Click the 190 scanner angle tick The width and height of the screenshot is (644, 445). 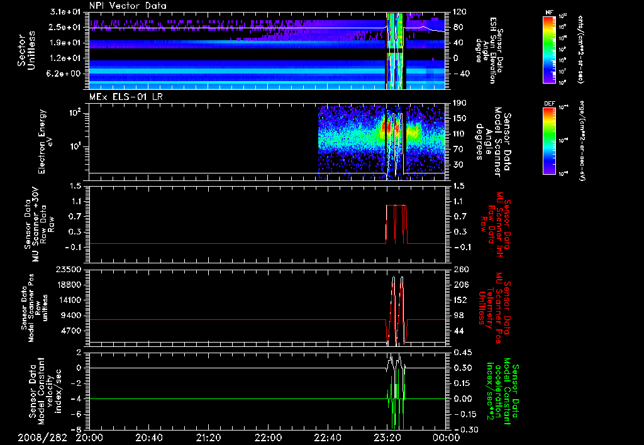pos(461,103)
